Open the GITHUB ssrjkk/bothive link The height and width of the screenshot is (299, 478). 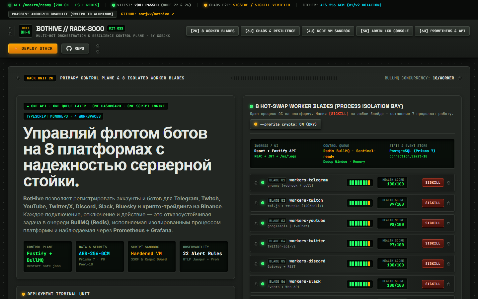[x=147, y=14]
